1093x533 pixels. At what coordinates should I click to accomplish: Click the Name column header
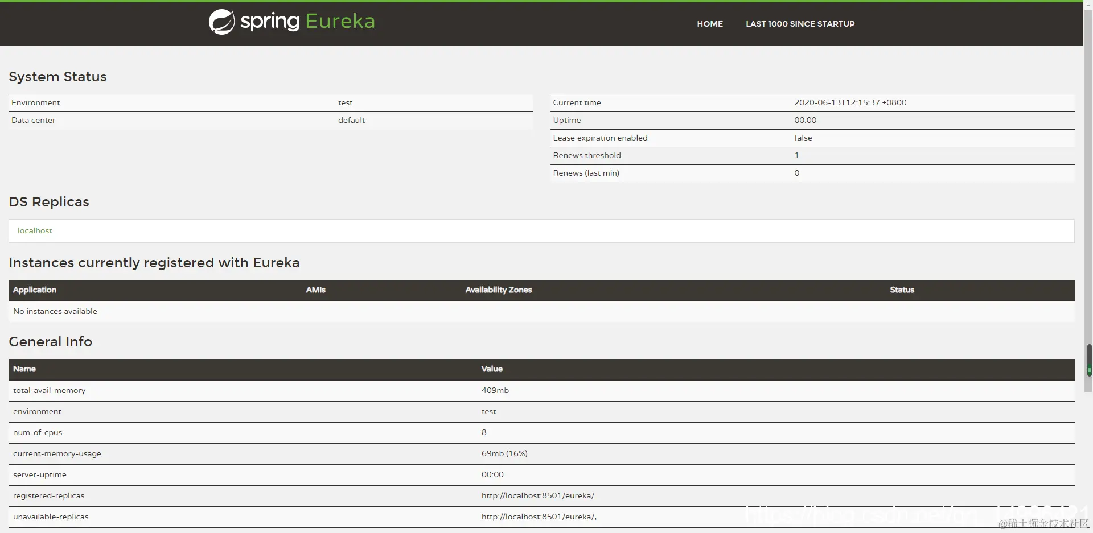pyautogui.click(x=24, y=369)
